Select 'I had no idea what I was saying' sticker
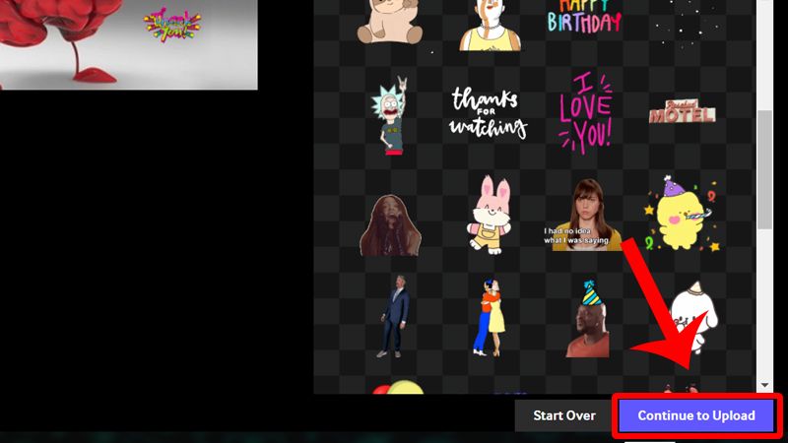Viewport: 788px width, 443px height. [x=585, y=215]
